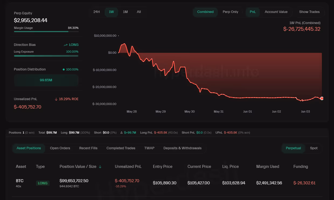Click the Long Exposure progress bar
Image resolution: width=334 pixels, height=200 pixels.
coord(46,56)
